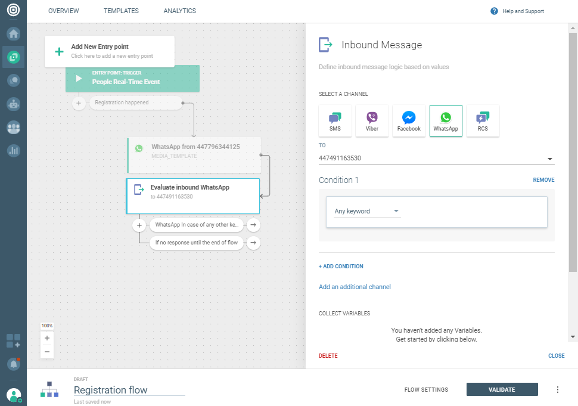Switch to the Analytics tab
Viewport: 578px width, 406px height.
pos(179,11)
